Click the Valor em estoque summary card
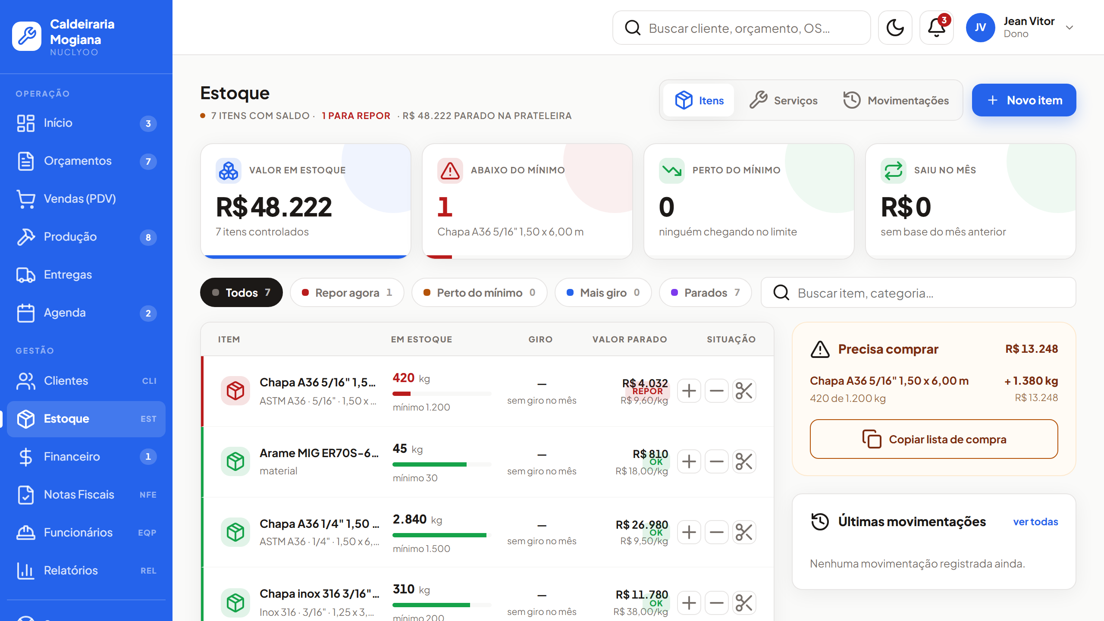Viewport: 1104px width, 621px height. [x=305, y=201]
